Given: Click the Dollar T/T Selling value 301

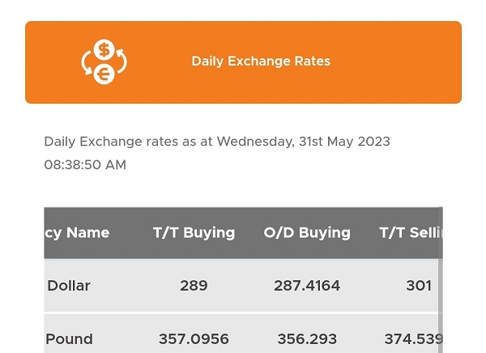Looking at the screenshot, I should (x=419, y=286).
